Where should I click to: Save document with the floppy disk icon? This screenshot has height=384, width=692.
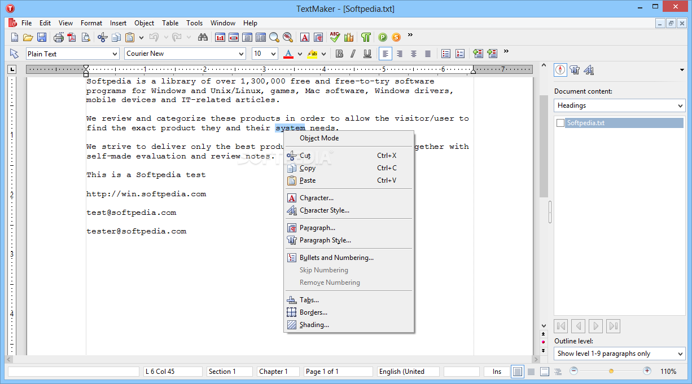[42, 37]
